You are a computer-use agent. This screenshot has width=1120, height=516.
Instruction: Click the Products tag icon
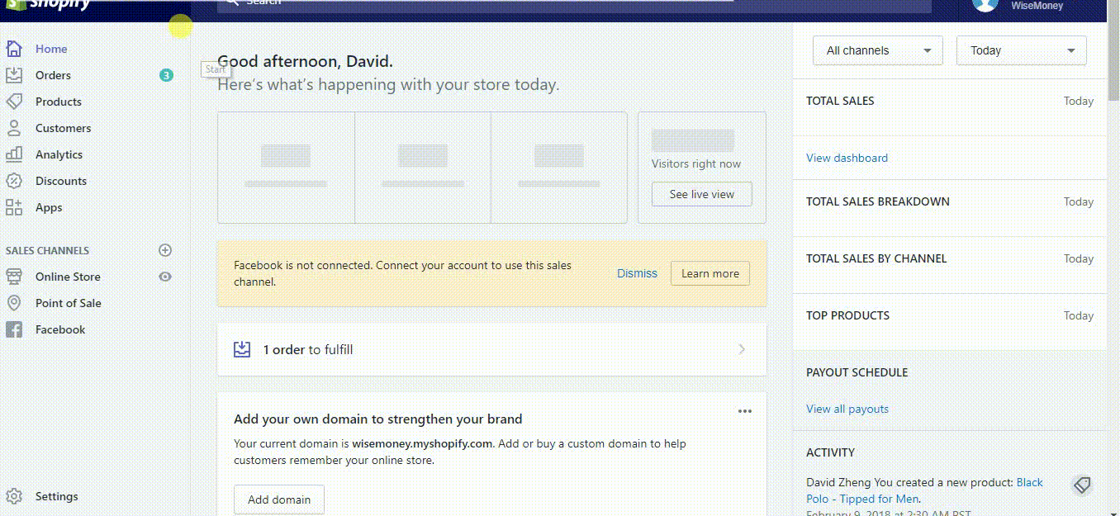point(14,102)
